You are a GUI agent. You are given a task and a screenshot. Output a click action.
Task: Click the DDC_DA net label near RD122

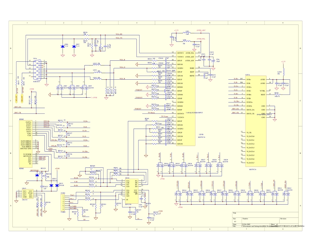pyautogui.click(x=17, y=107)
